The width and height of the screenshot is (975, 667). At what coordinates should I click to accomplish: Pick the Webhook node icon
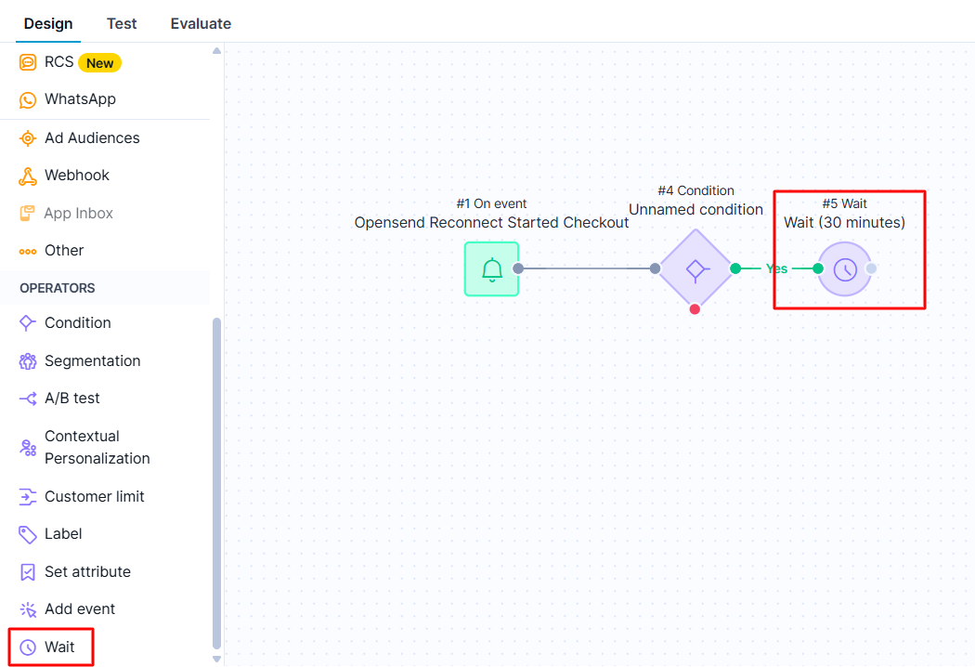pyautogui.click(x=28, y=176)
